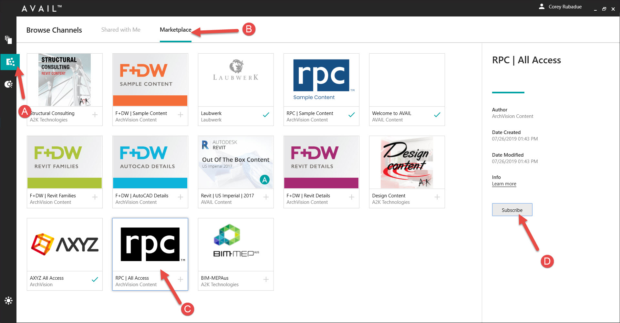The image size is (620, 323).
Task: Select the Marketplace tab
Action: [x=175, y=30]
